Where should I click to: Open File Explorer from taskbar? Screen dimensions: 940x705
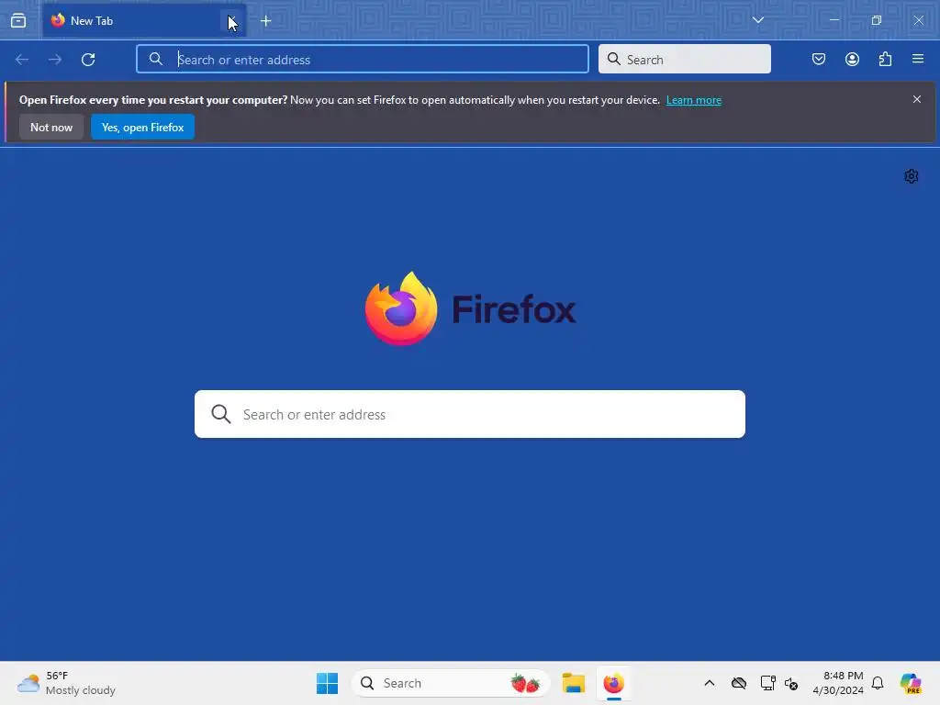tap(573, 683)
